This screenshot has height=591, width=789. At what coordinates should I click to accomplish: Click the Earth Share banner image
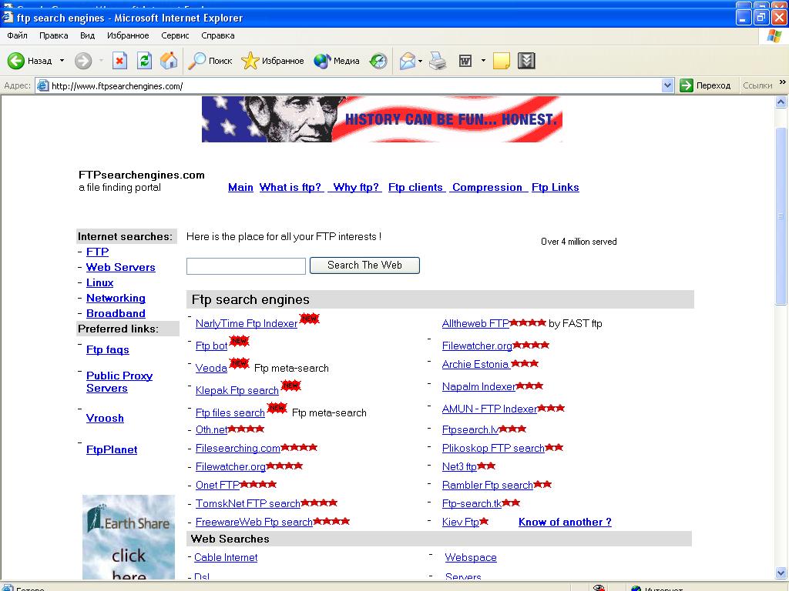point(129,537)
